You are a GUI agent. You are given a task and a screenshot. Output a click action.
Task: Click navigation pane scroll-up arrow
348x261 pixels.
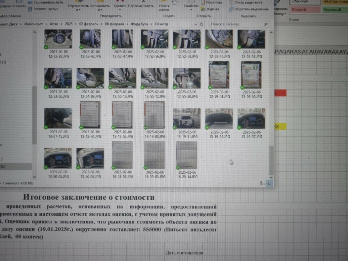click(x=34, y=32)
